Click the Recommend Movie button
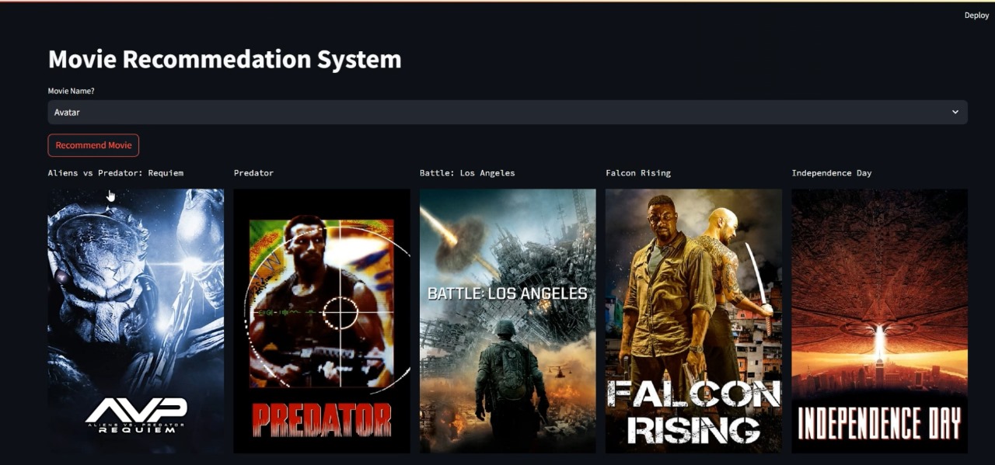 (x=93, y=145)
